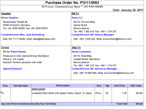Click the procurement@democus.com email

[x=119, y=73]
